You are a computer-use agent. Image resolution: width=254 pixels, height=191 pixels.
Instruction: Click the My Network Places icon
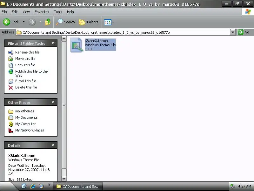pyautogui.click(x=11, y=131)
